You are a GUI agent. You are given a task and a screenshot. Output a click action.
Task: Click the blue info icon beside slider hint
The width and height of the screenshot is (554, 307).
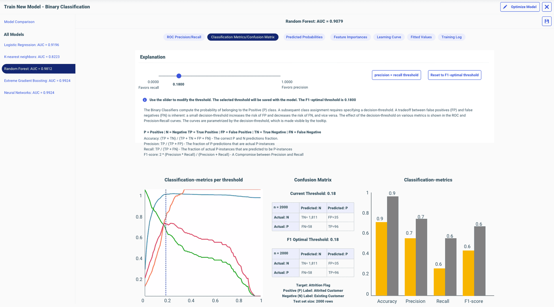[145, 100]
